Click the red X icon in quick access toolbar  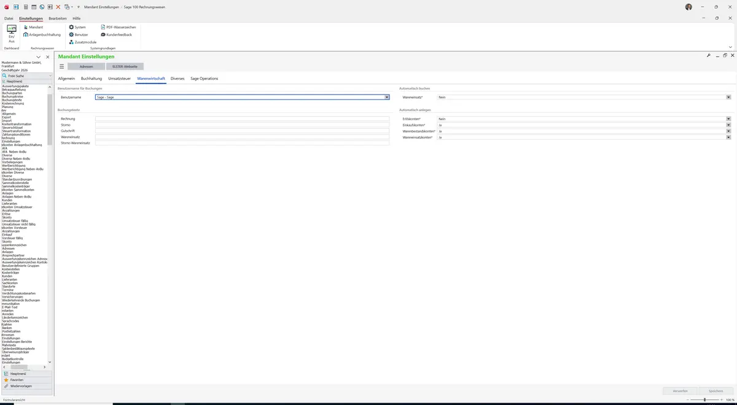[58, 7]
